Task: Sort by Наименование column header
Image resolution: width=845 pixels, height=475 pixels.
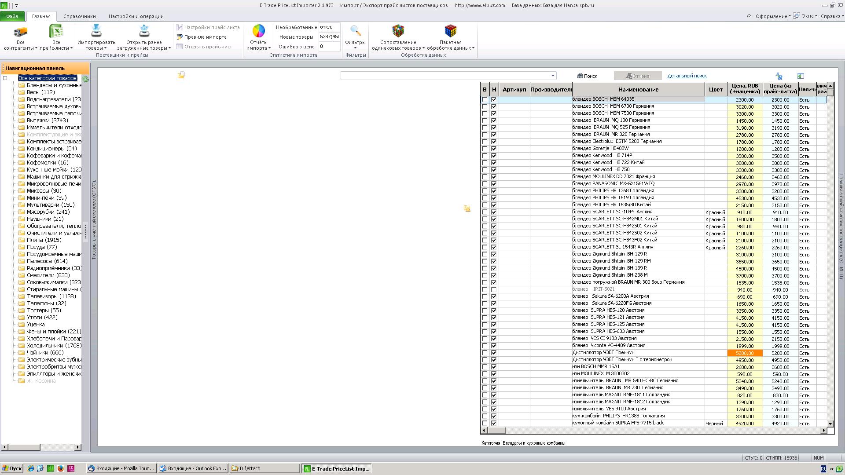Action: pyautogui.click(x=638, y=89)
